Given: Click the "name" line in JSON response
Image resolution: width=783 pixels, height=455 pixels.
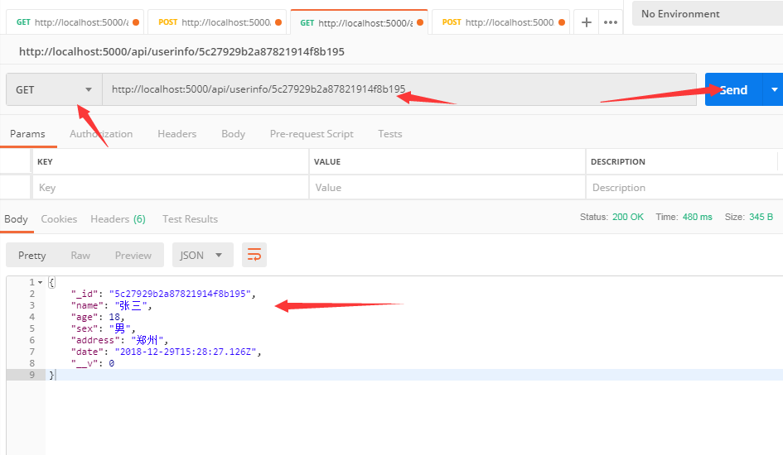Looking at the screenshot, I should (111, 305).
